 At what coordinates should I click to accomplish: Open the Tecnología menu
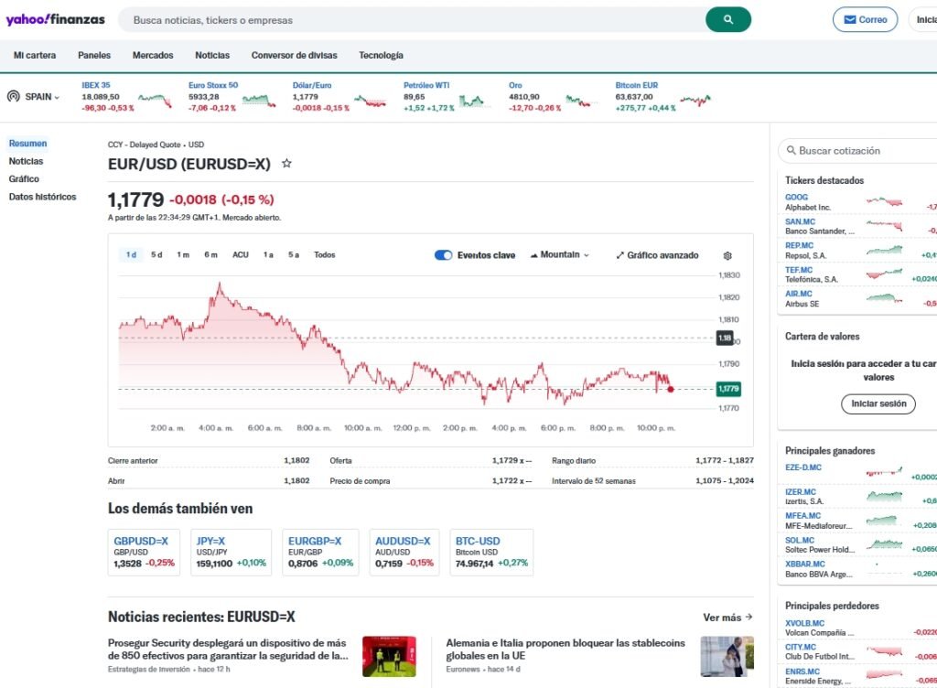(x=381, y=55)
